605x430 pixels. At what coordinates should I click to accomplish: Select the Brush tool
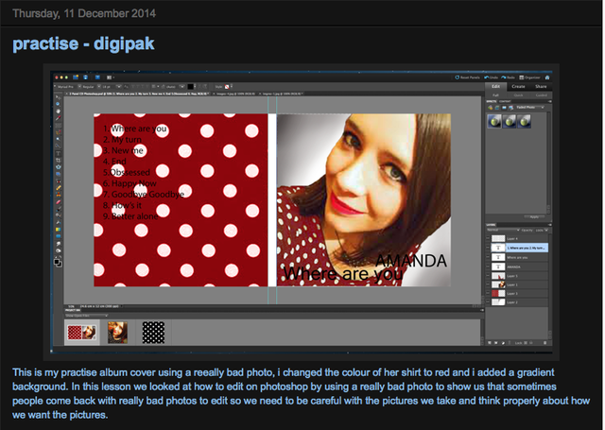[59, 210]
